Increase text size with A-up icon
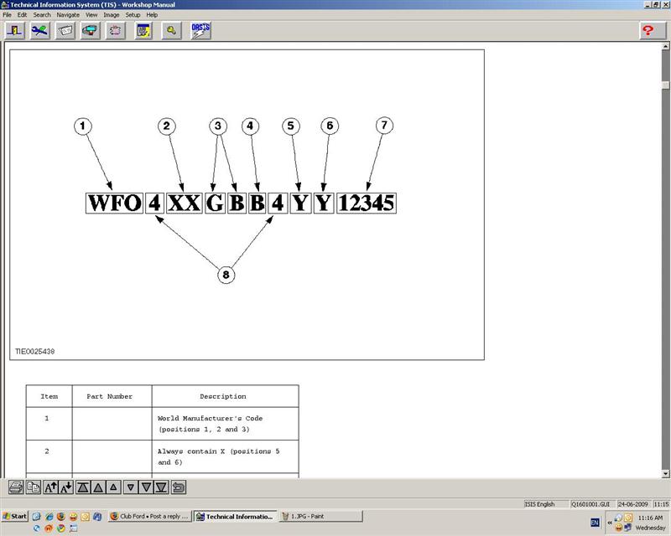 click(x=50, y=487)
